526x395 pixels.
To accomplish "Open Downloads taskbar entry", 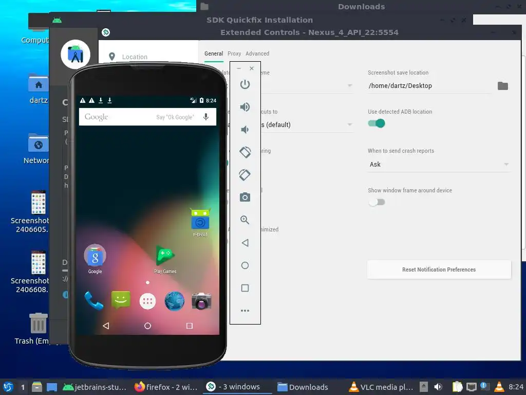I will coord(303,387).
